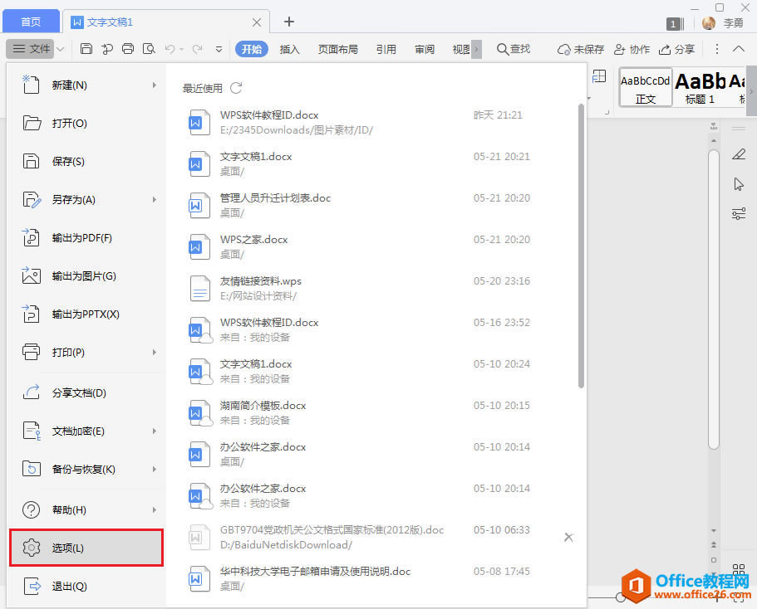The height and width of the screenshot is (609, 757).
Task: Expand the 打印(P) submenu arrow
Action: [x=155, y=353]
